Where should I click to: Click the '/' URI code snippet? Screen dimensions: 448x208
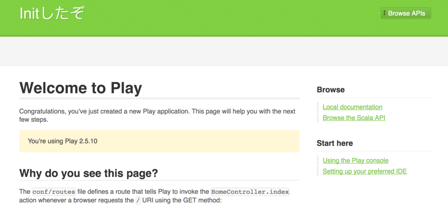138,201
